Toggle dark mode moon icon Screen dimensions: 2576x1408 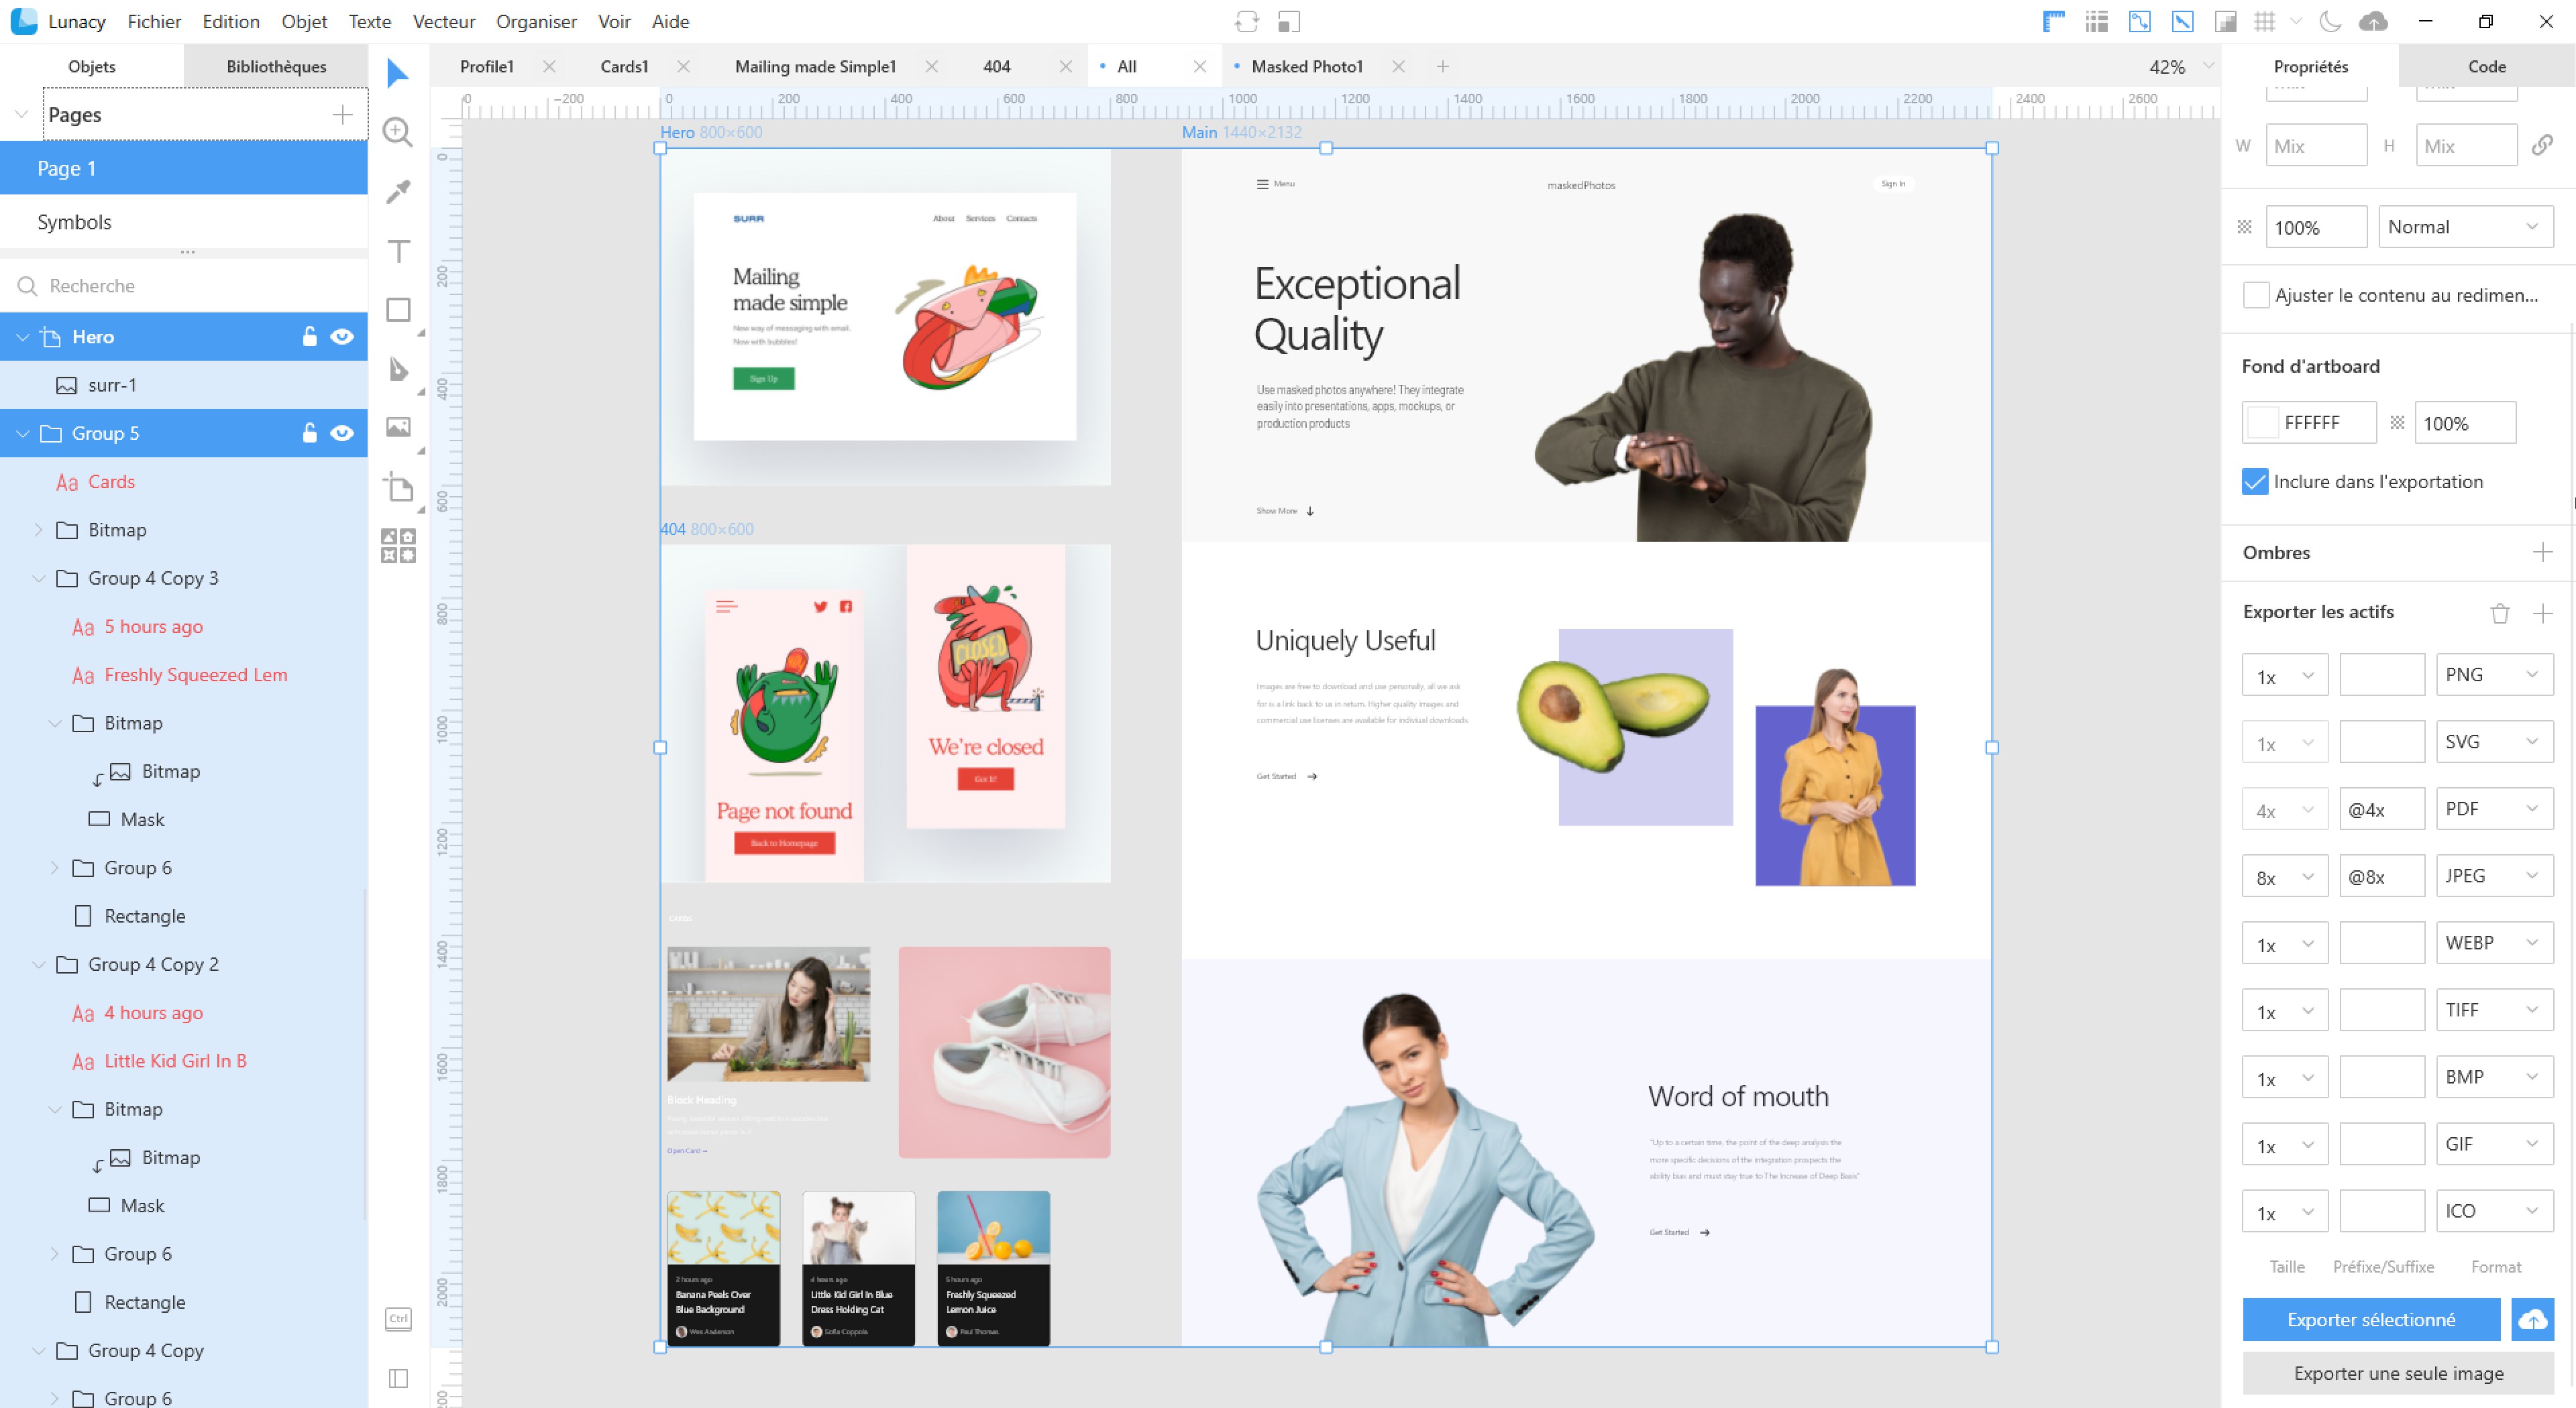pyautogui.click(x=2330, y=21)
